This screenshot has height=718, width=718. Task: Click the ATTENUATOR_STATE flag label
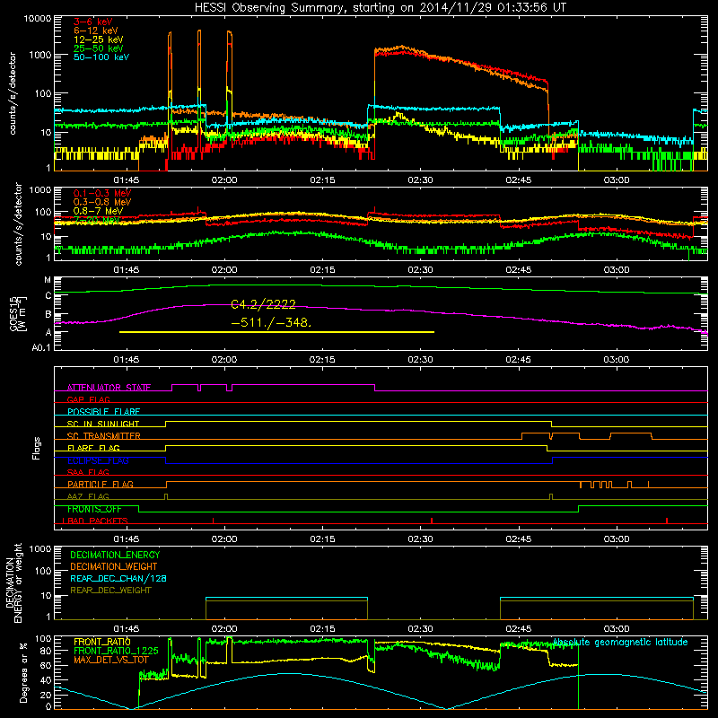pyautogui.click(x=109, y=388)
